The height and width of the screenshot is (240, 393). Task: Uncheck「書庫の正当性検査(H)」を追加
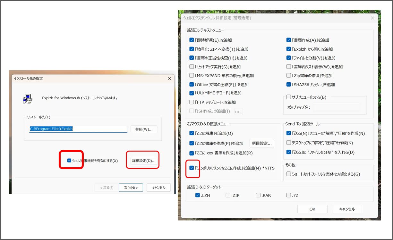tap(192, 58)
